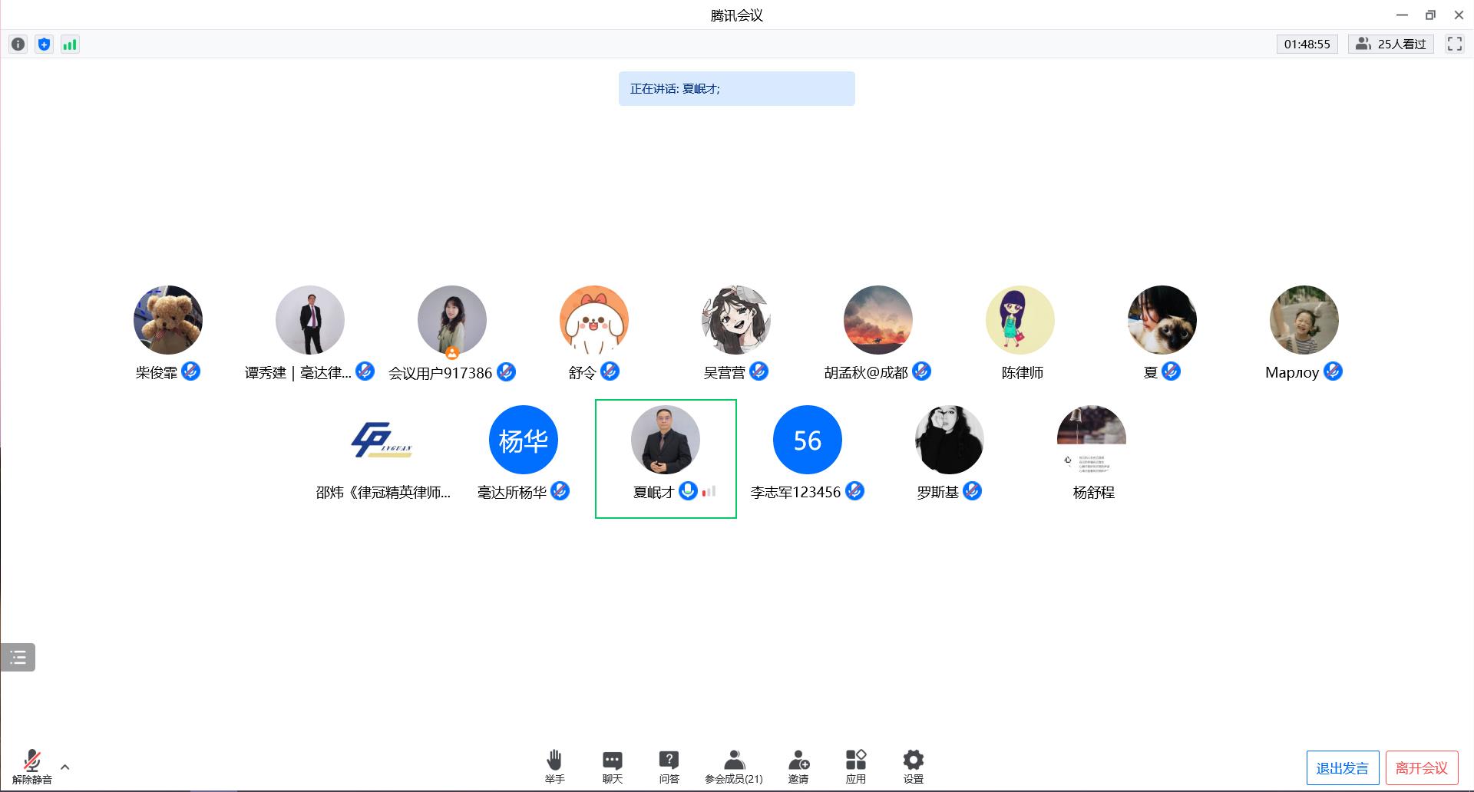Enter fullscreen mode with the corner icon
This screenshot has height=792, width=1474.
(x=1454, y=45)
